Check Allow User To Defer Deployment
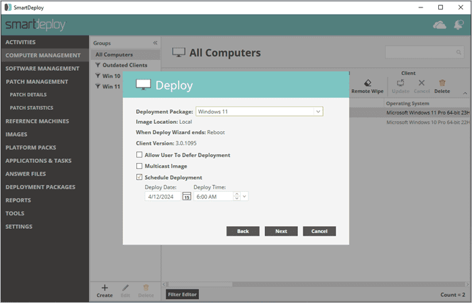472x303 pixels. point(139,155)
